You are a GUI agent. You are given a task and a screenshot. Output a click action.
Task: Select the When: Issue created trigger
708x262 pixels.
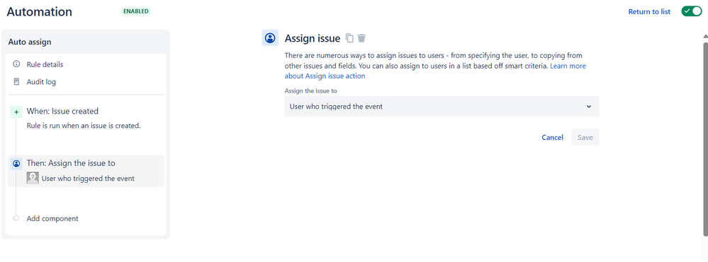(62, 111)
